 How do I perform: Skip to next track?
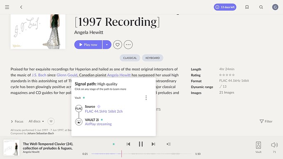click(x=153, y=144)
